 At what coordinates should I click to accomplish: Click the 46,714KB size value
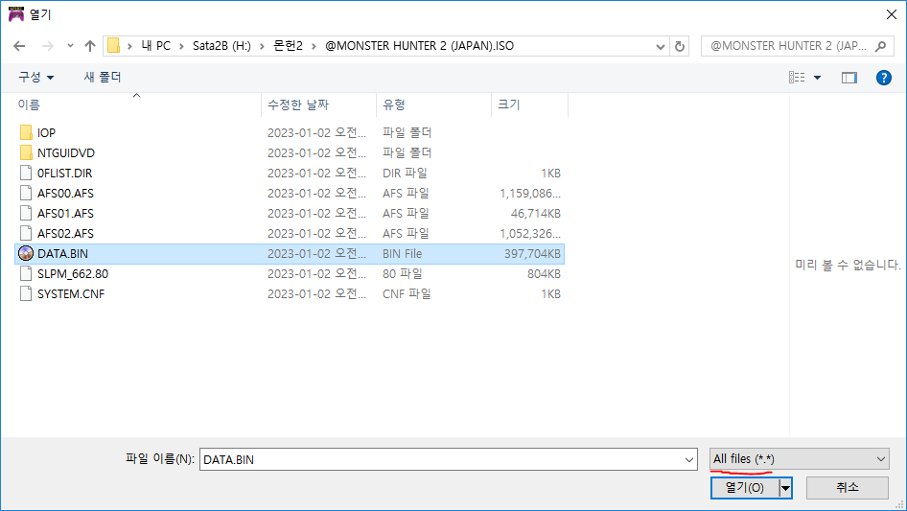(536, 214)
